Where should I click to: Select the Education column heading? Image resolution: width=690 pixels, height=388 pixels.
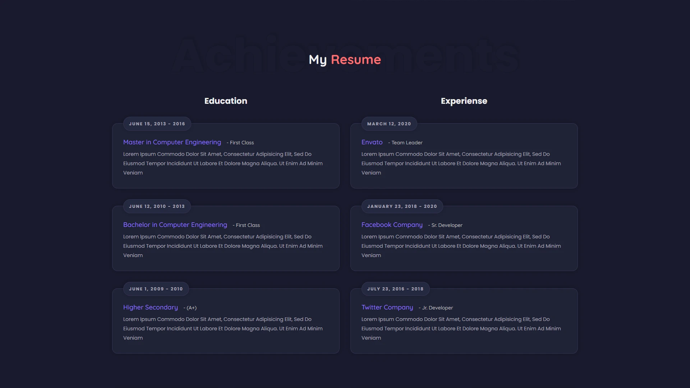click(226, 101)
